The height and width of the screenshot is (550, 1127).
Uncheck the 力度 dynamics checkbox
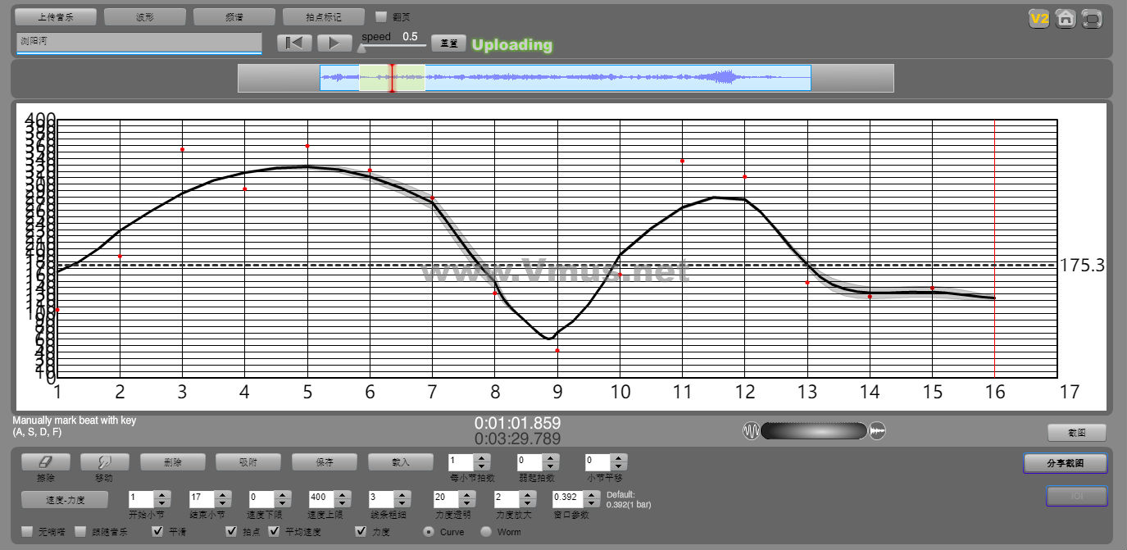tap(361, 532)
